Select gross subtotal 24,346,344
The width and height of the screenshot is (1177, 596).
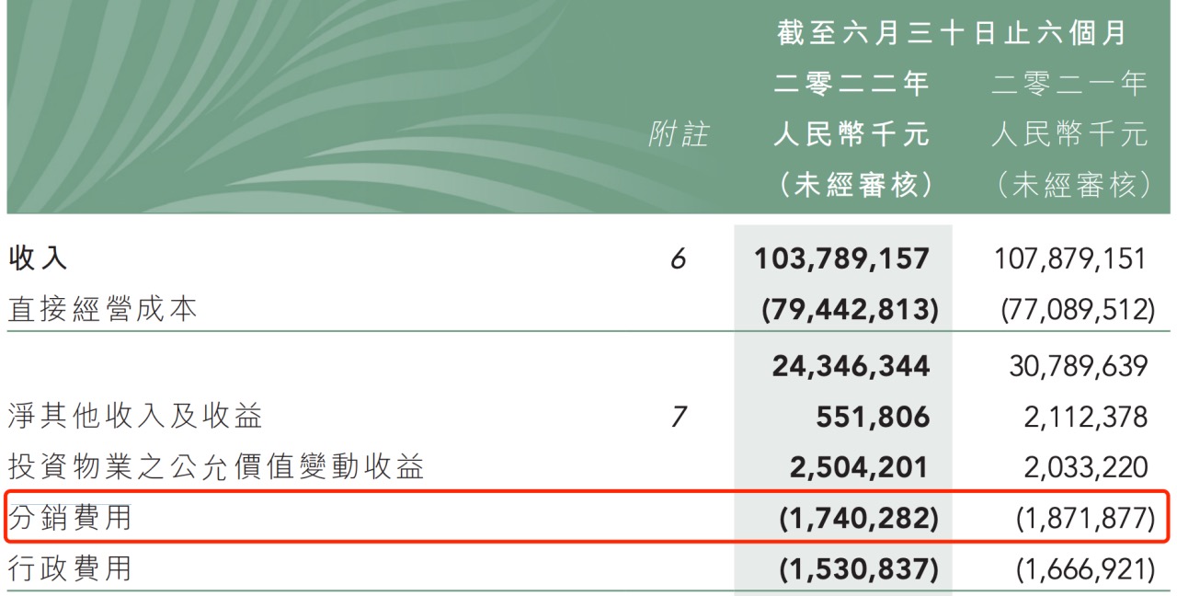[x=851, y=367]
